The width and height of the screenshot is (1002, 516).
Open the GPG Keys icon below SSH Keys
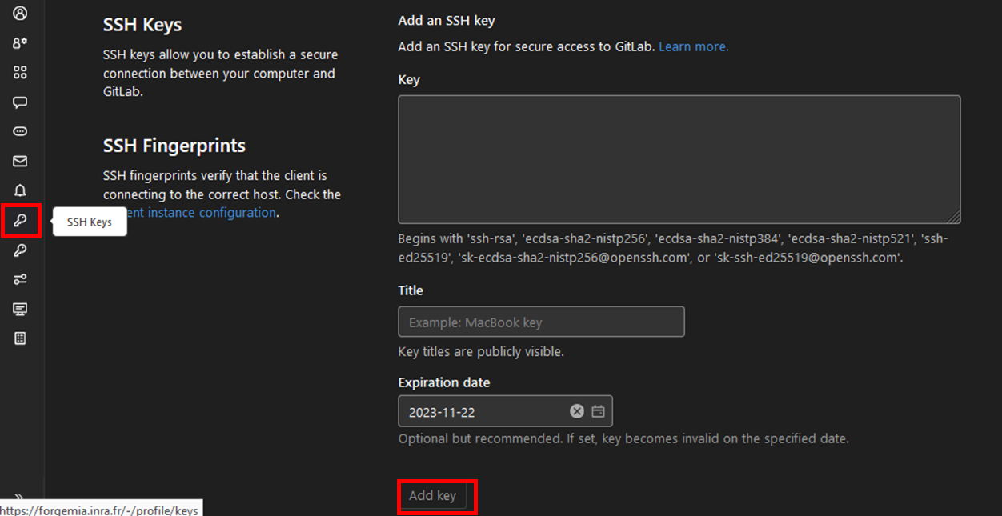20,250
